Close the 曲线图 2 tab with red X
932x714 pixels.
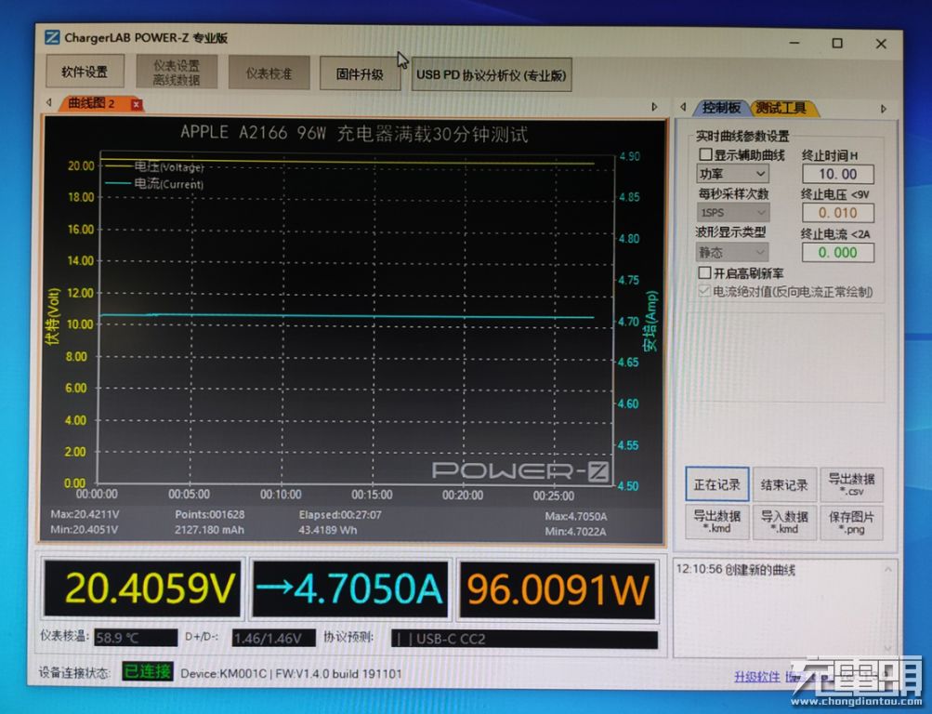pyautogui.click(x=136, y=105)
